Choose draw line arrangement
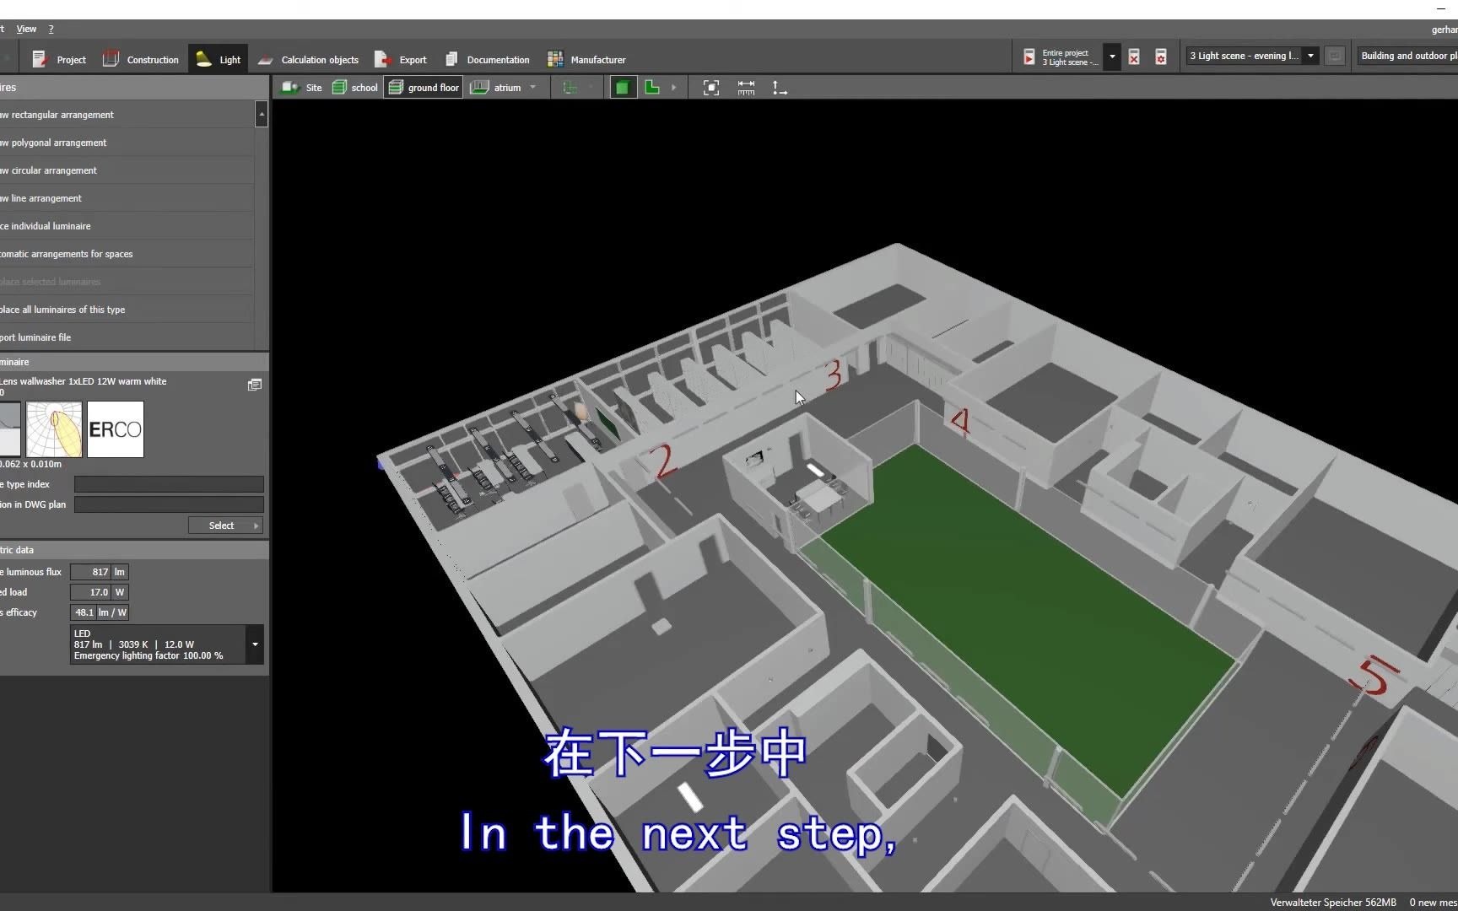 pos(127,198)
